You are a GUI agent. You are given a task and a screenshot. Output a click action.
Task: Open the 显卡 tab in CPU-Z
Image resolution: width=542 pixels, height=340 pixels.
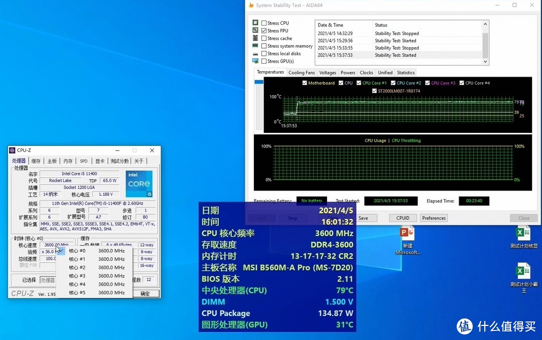point(100,161)
